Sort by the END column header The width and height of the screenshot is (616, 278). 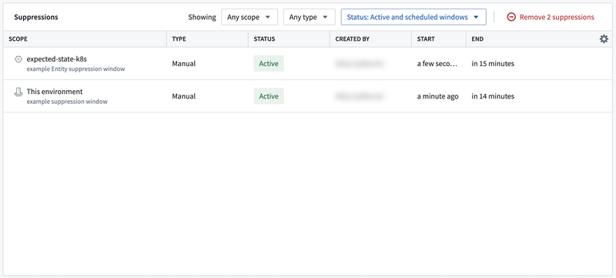click(x=477, y=39)
